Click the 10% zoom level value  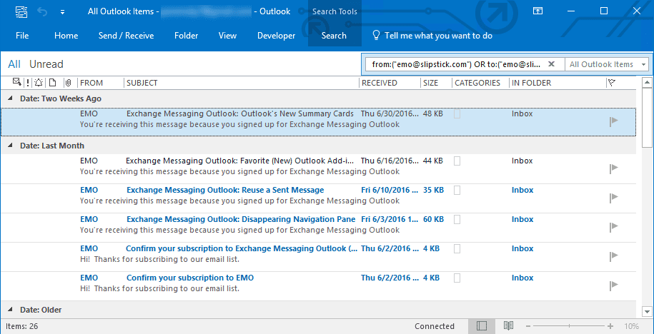(x=631, y=326)
